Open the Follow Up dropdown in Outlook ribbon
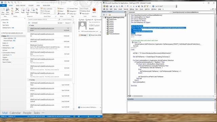The image size is (217, 122). pyautogui.click(x=72, y=14)
